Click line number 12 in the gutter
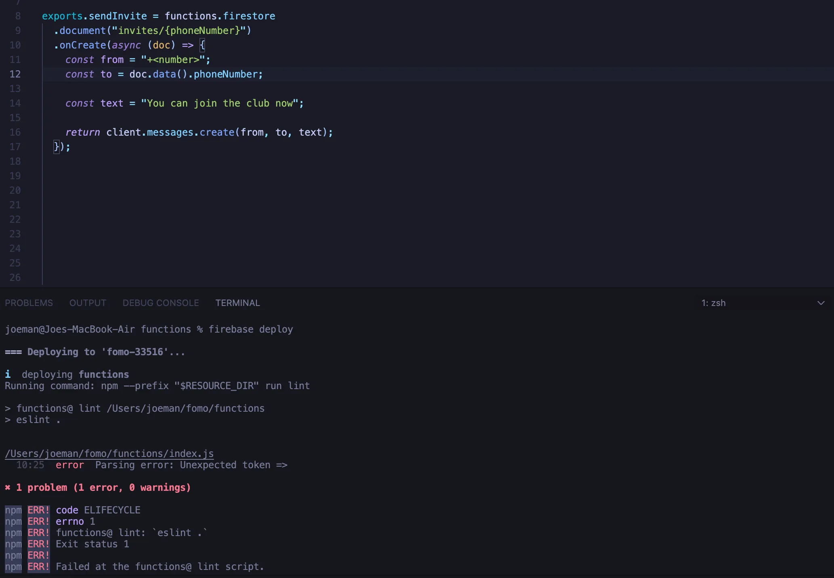The width and height of the screenshot is (834, 578). click(15, 74)
